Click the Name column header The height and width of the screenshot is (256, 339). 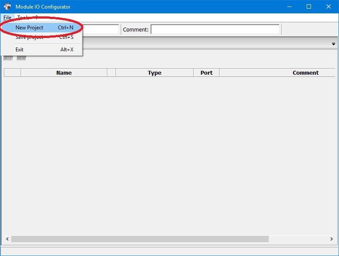click(64, 73)
